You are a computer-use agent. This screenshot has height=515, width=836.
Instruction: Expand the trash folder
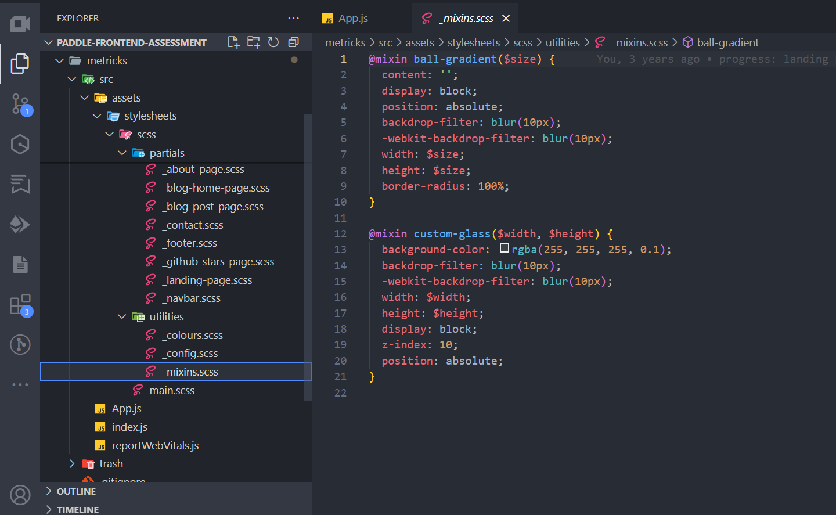click(72, 464)
